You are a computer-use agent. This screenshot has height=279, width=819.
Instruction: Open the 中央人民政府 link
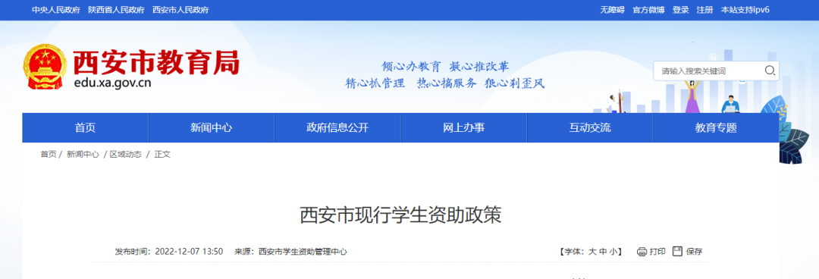click(56, 10)
